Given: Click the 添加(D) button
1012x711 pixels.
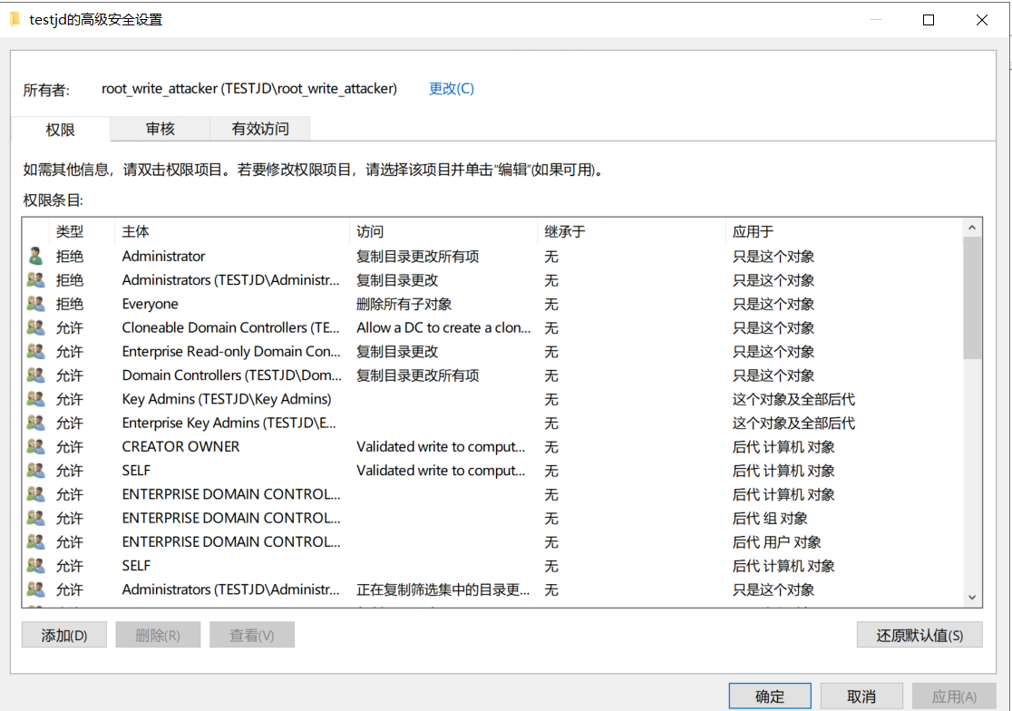Looking at the screenshot, I should pyautogui.click(x=63, y=635).
